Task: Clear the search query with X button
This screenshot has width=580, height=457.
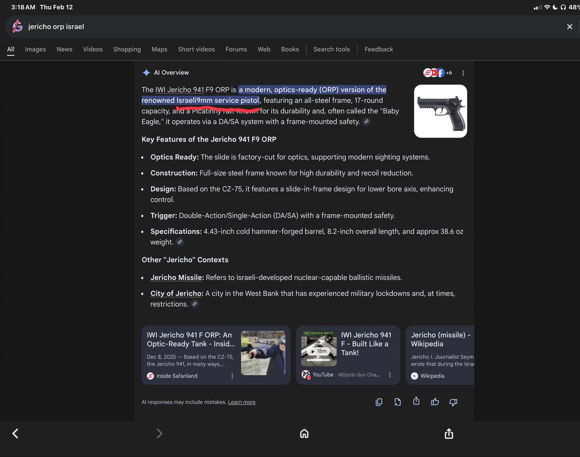Action: click(x=569, y=27)
